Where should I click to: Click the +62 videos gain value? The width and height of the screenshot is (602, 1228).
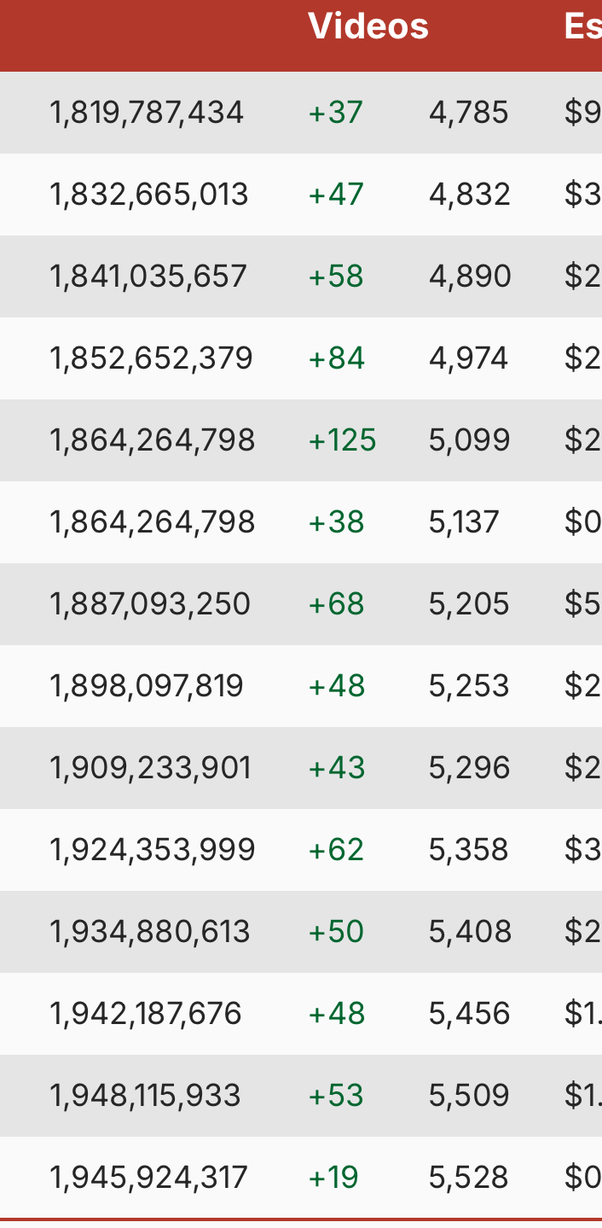point(336,850)
